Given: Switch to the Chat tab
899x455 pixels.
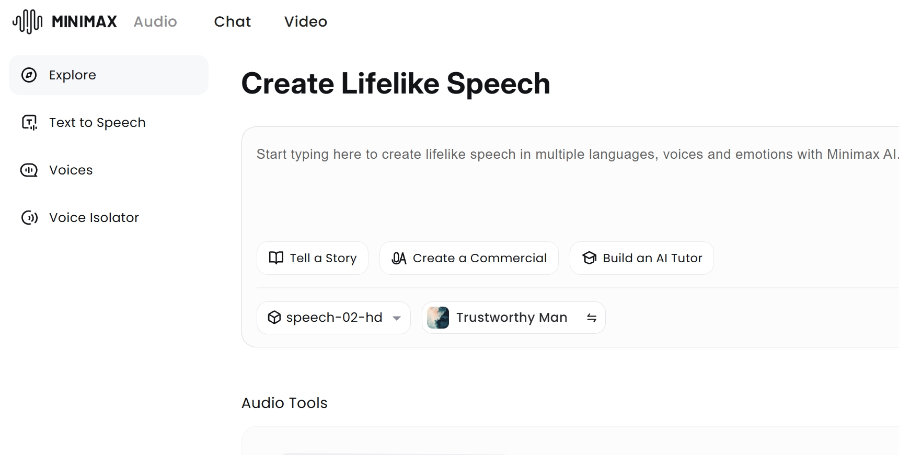Looking at the screenshot, I should (x=232, y=21).
